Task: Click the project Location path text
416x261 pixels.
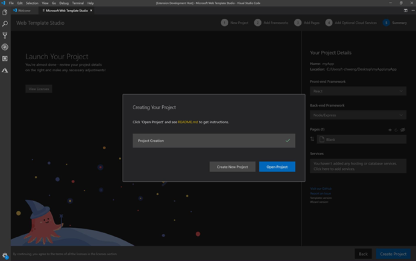Action: tap(361, 69)
